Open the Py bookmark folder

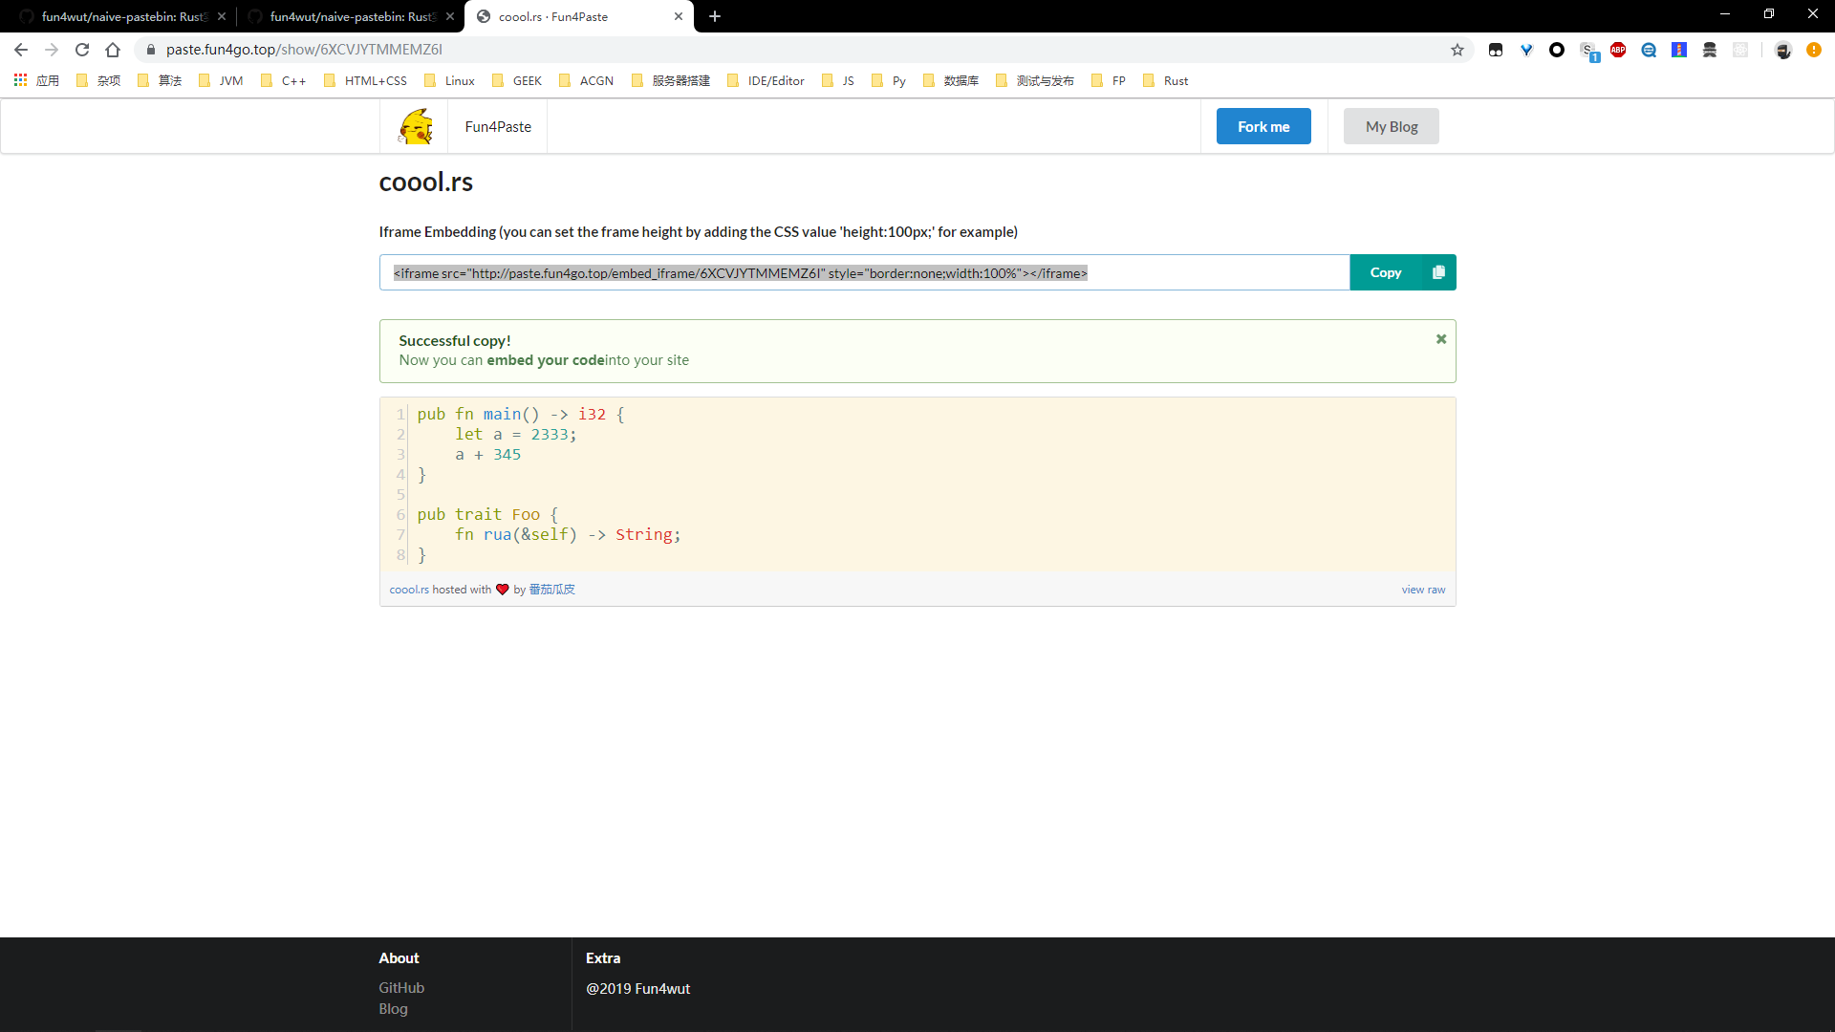click(889, 80)
